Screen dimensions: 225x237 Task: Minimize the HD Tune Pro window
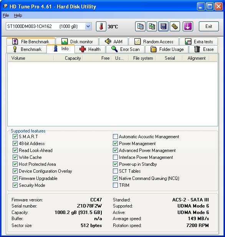click(x=201, y=7)
